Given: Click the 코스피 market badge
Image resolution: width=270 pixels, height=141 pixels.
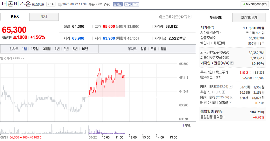Looking at the screenshot, I should (51, 4).
